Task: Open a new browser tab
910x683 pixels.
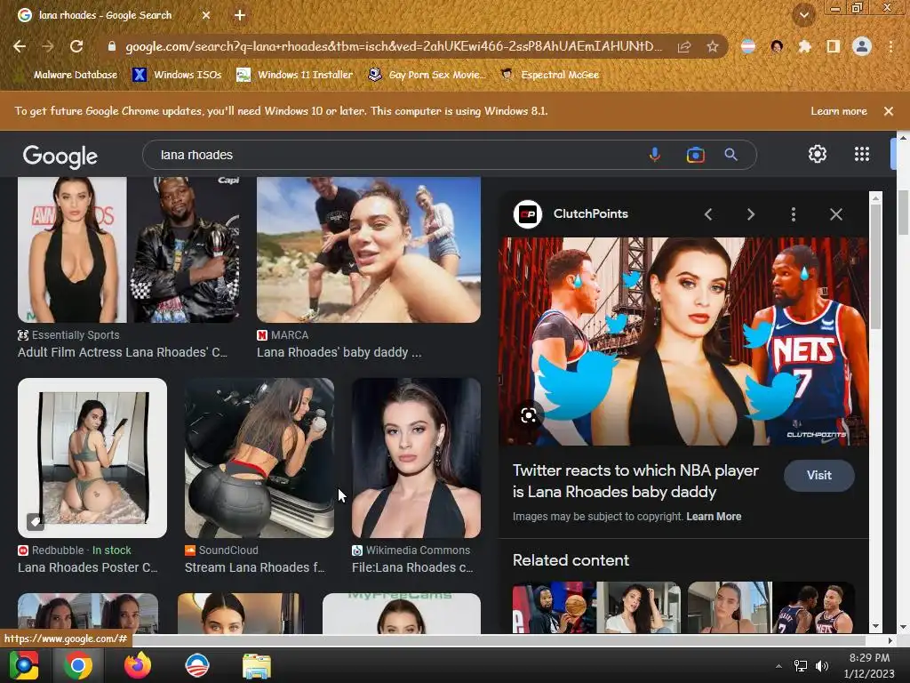Action: click(240, 15)
